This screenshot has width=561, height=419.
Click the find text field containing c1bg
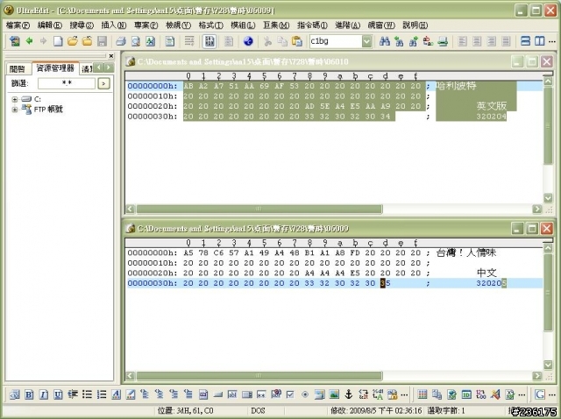pyautogui.click(x=335, y=41)
